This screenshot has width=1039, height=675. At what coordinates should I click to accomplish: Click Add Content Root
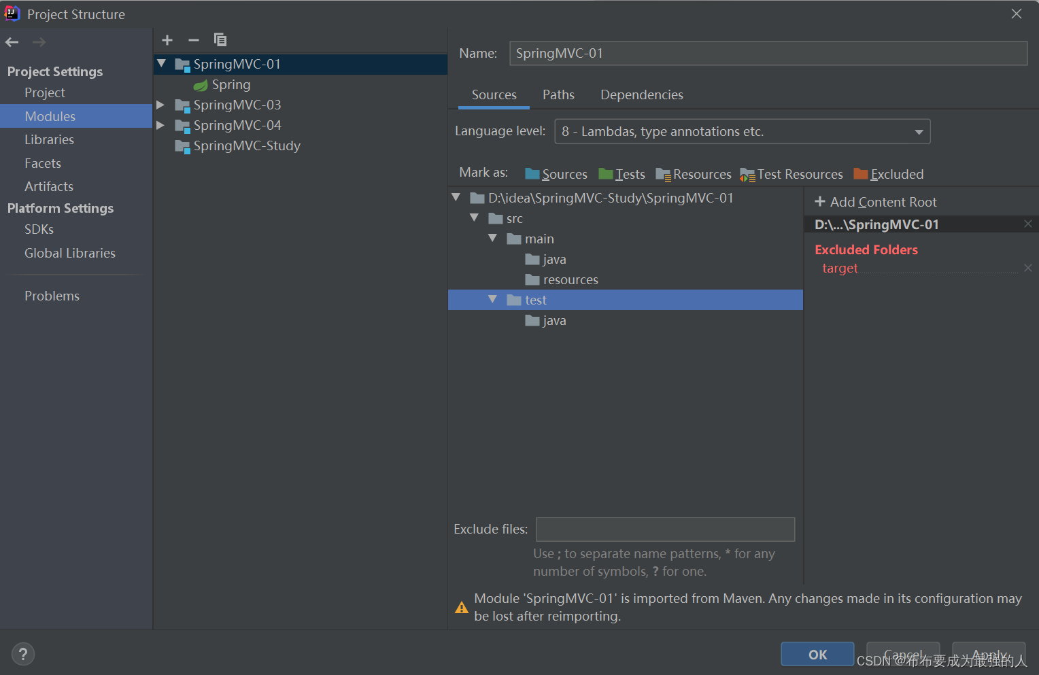click(x=876, y=202)
